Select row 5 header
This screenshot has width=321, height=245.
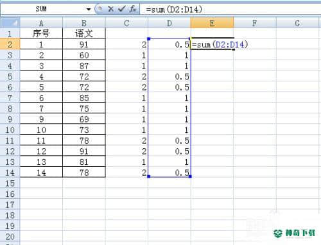tap(10, 76)
